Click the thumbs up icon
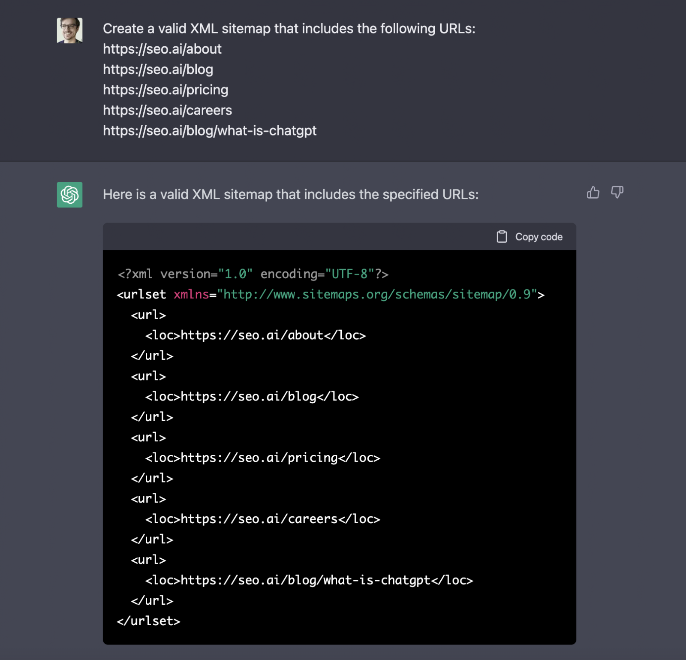This screenshot has width=686, height=660. coord(593,193)
